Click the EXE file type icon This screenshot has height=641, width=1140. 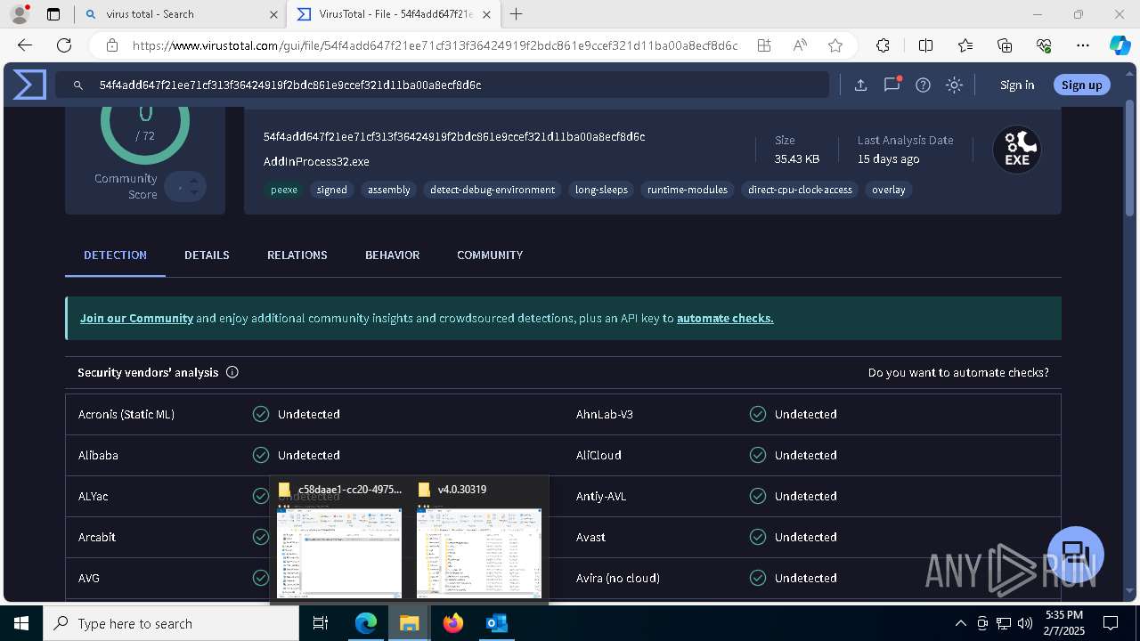tap(1017, 150)
